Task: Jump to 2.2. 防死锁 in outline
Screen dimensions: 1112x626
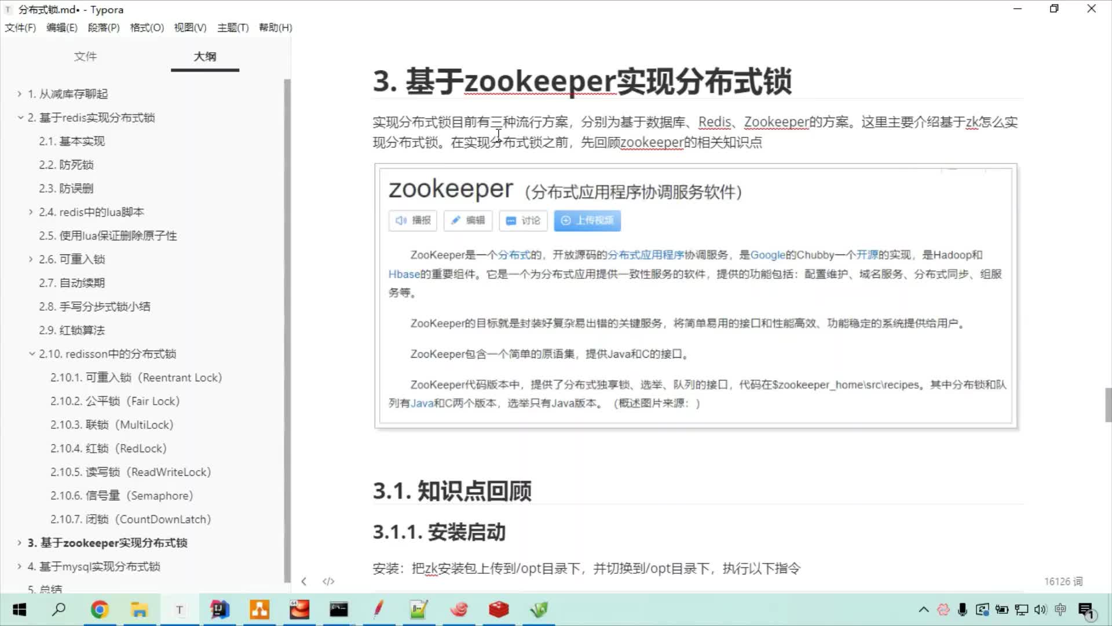Action: [x=66, y=165]
